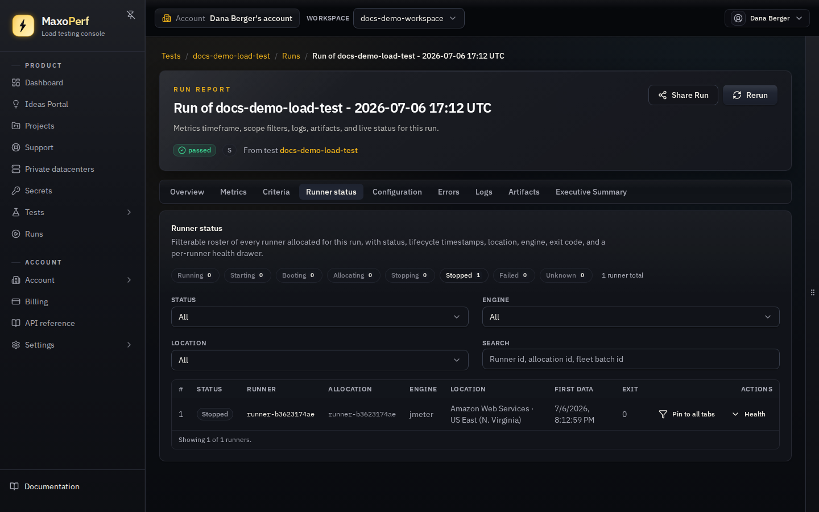Open the Status filter dropdown

(320, 317)
